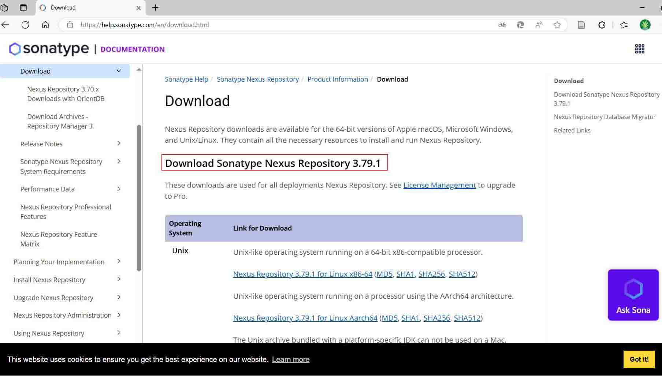Download Nexus Repository 3.79.1 for Linux x86-64
Screen dimensions: 662x377
[302, 274]
